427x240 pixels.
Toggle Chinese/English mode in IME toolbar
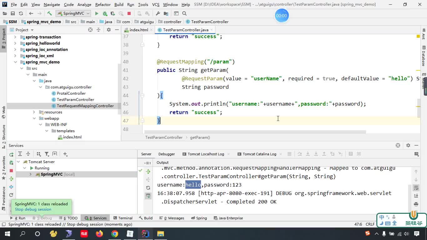click(x=382, y=217)
